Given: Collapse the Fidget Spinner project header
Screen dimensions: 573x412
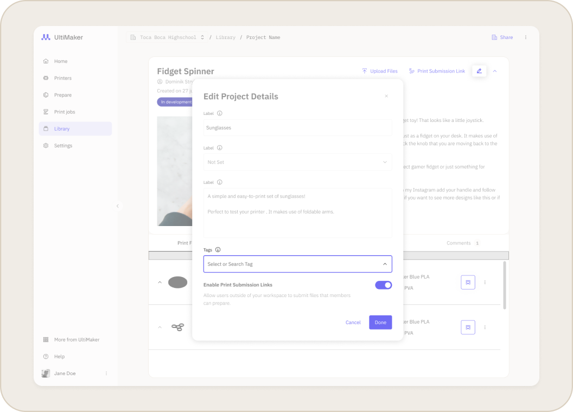Looking at the screenshot, I should click(495, 71).
